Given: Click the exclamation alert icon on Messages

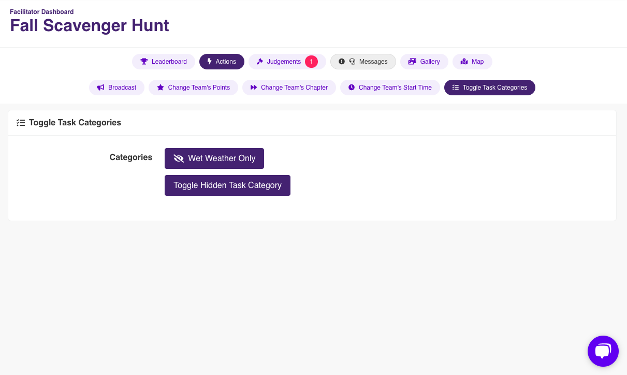Looking at the screenshot, I should [342, 62].
